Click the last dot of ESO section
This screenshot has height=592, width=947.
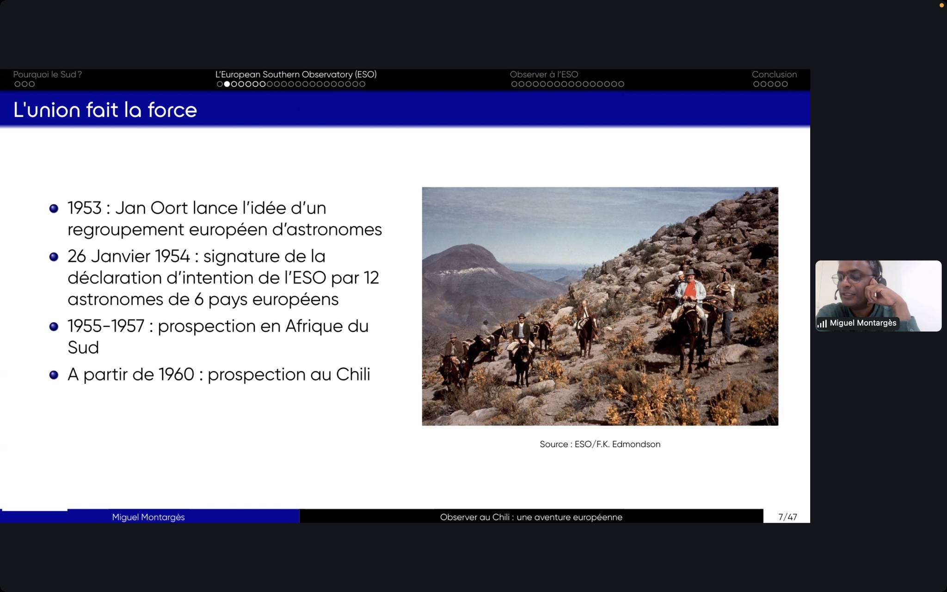pos(363,84)
